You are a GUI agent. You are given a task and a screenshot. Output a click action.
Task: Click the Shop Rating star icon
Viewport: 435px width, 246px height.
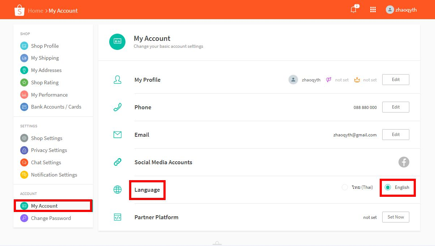23,82
